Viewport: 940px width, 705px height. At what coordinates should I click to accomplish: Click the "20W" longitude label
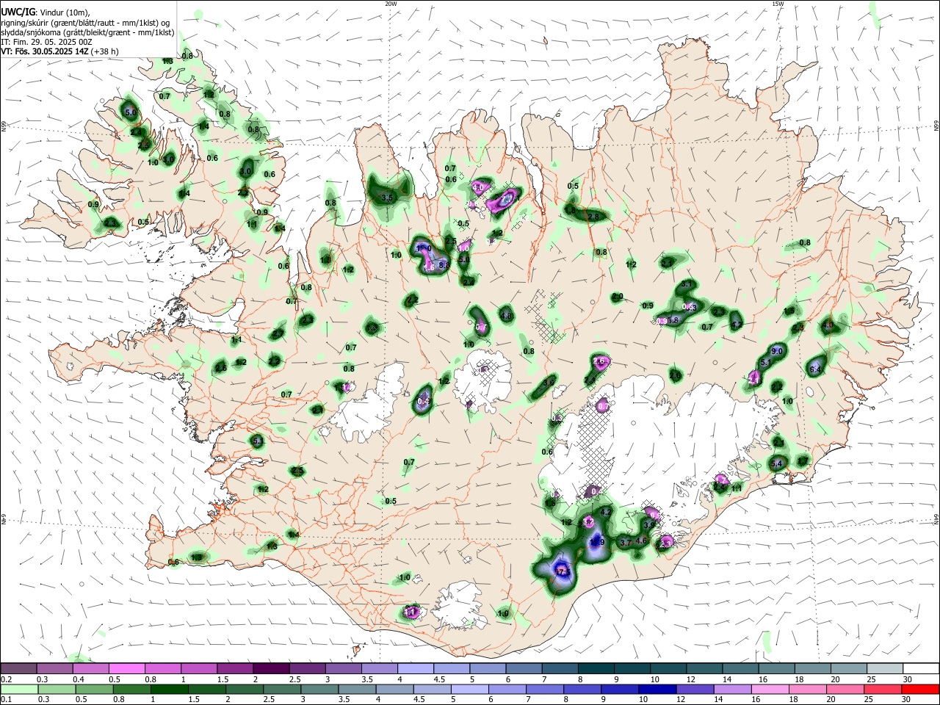pyautogui.click(x=391, y=4)
